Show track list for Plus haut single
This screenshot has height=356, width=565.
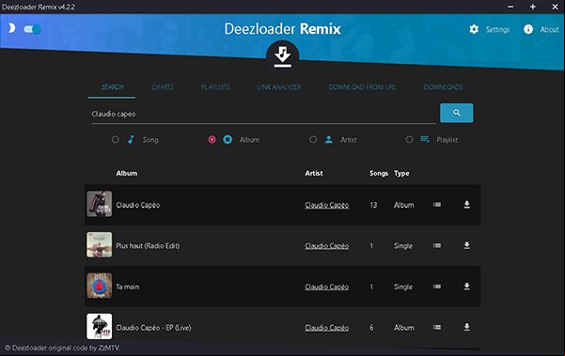pyautogui.click(x=437, y=245)
